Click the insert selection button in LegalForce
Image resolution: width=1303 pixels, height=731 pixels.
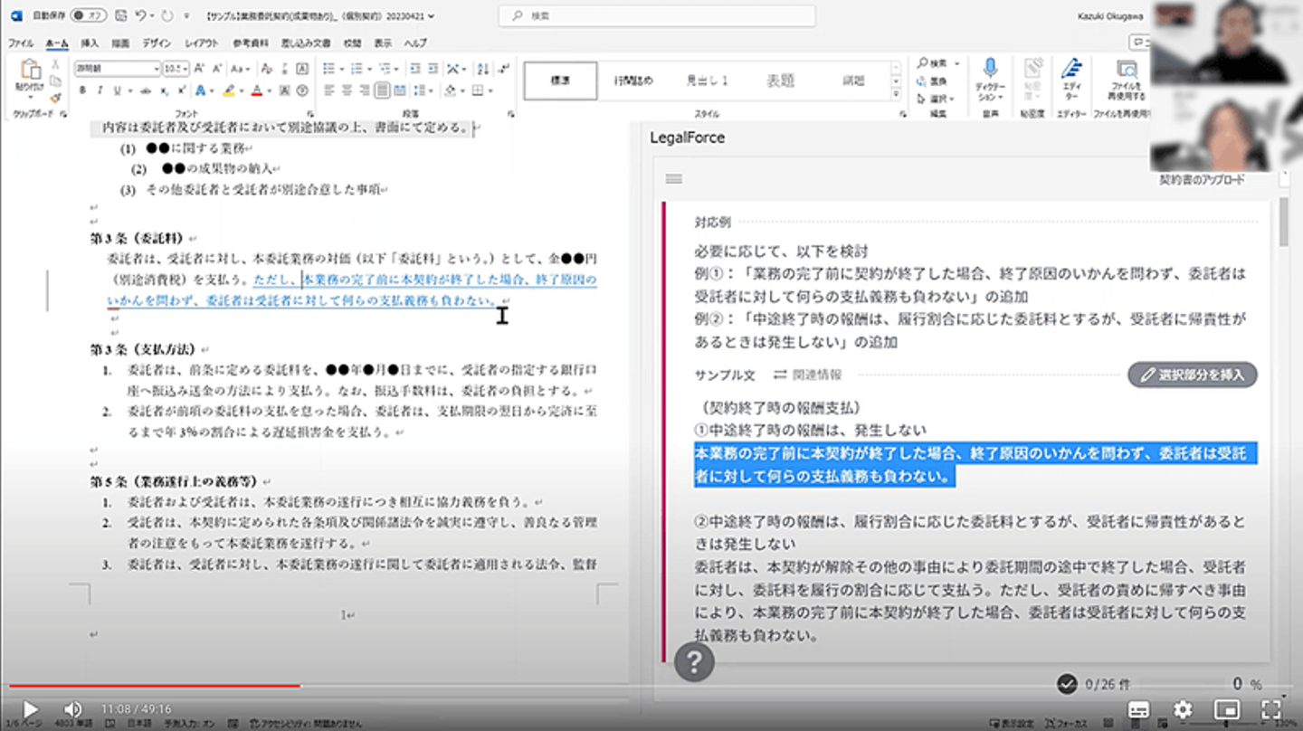coord(1192,375)
